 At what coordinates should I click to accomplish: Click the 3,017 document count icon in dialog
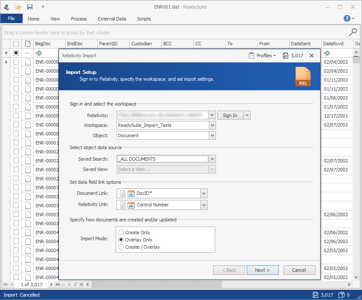coord(286,56)
